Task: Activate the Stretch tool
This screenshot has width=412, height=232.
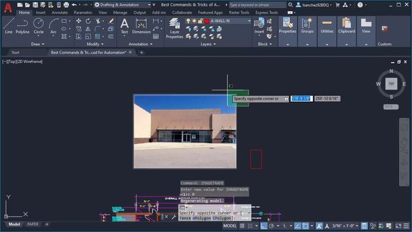Action: tap(79, 37)
